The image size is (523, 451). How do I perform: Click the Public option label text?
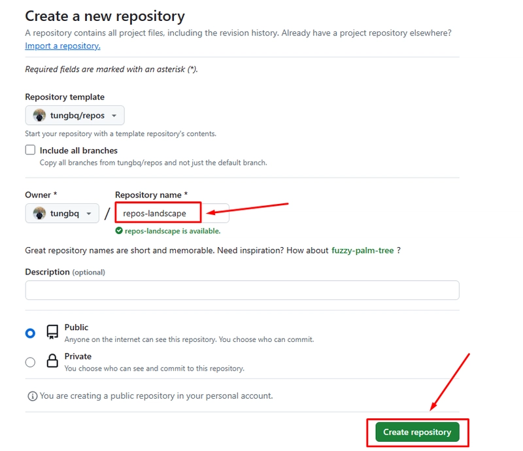(x=76, y=327)
